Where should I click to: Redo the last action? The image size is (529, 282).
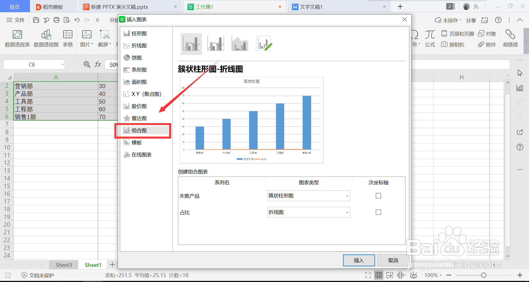[87, 20]
